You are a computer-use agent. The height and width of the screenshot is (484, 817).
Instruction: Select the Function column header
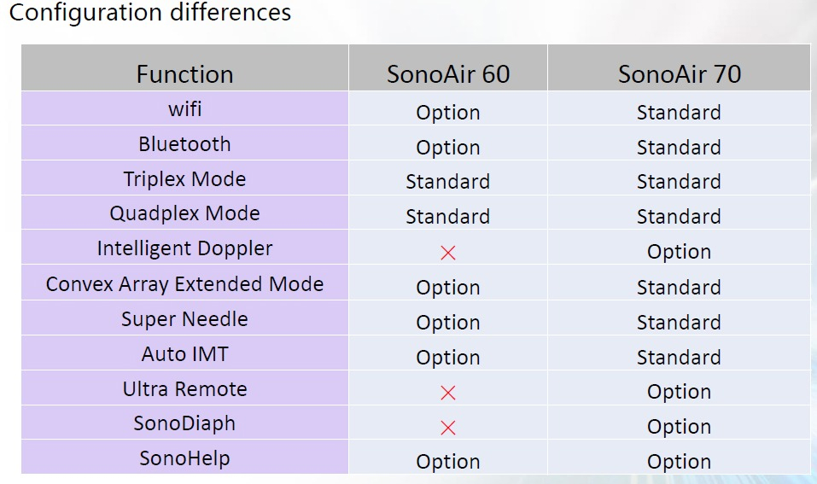click(184, 68)
